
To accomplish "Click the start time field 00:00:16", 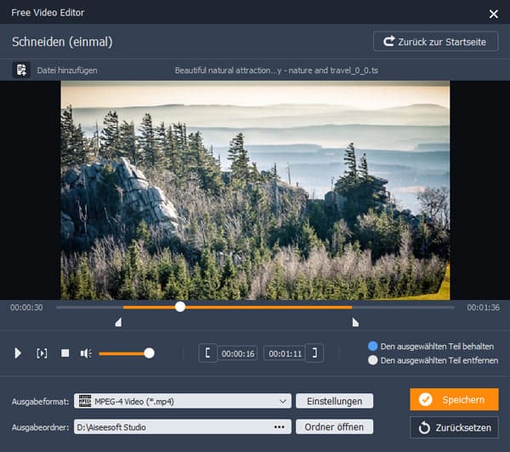I will click(x=238, y=353).
